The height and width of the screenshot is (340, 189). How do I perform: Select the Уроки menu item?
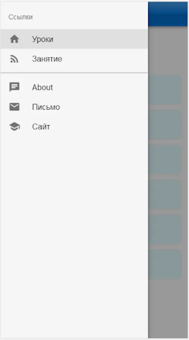point(74,39)
